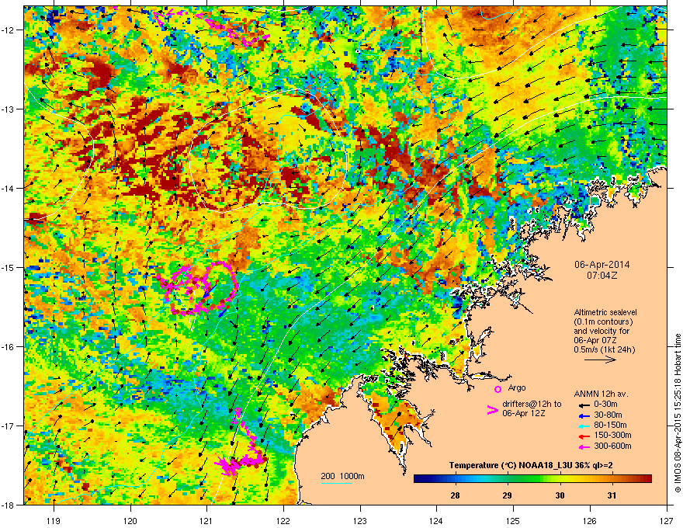Click the '30-80m' depth label
The image size is (683, 528).
[608, 415]
